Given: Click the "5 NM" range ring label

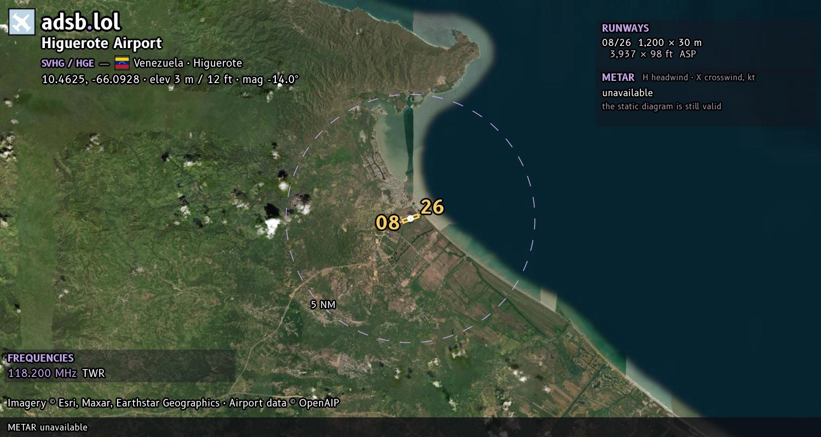Looking at the screenshot, I should click(323, 305).
